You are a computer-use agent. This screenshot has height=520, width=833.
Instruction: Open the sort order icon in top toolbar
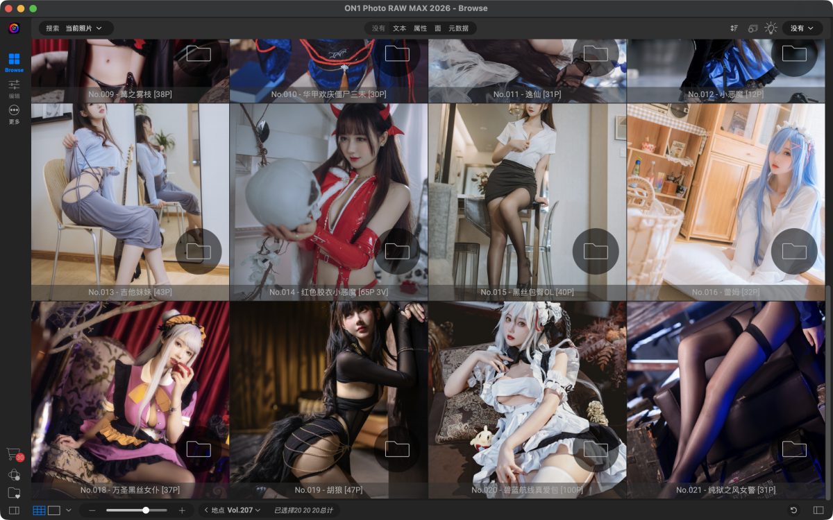(734, 28)
